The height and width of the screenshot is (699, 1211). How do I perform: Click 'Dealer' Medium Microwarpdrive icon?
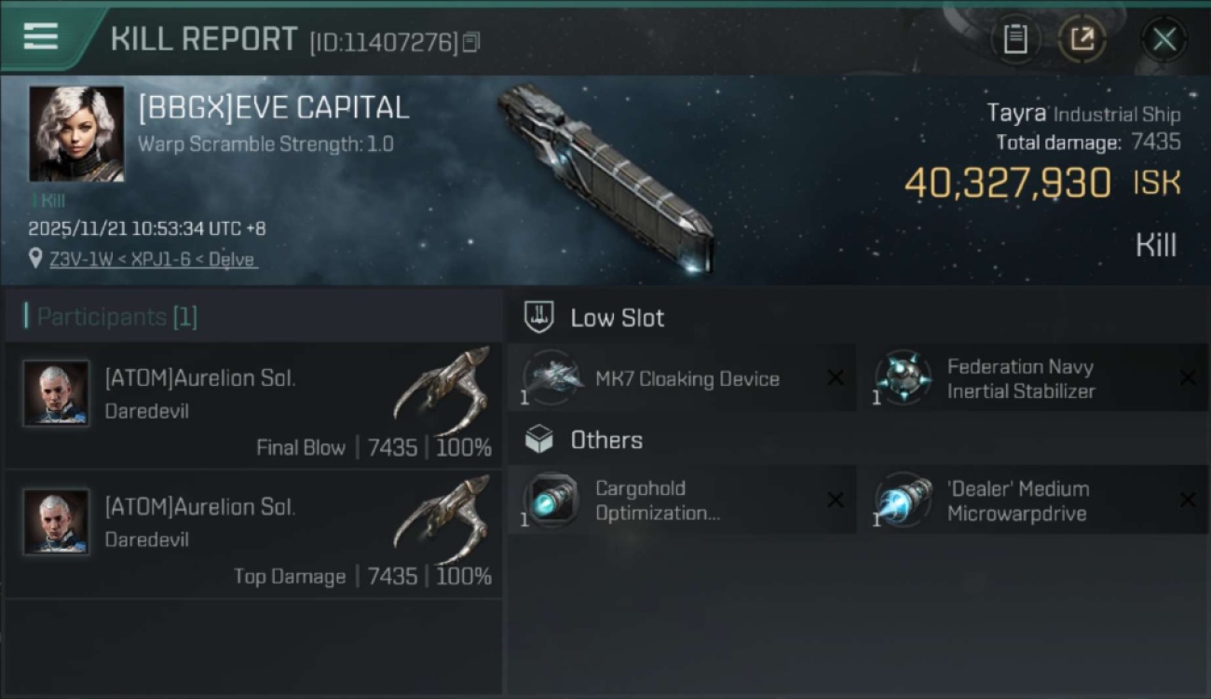tap(903, 500)
